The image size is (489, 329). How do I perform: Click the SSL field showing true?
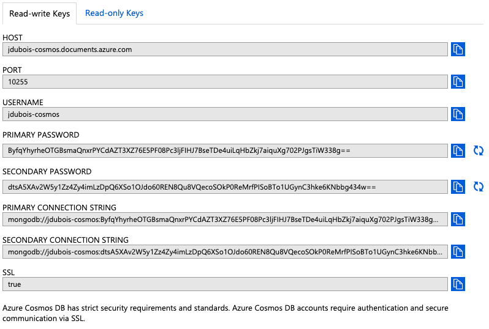pos(225,284)
